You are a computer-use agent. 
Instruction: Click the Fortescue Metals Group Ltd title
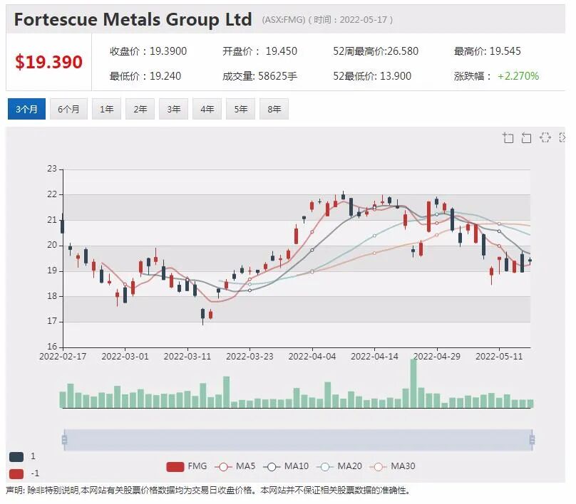133,19
